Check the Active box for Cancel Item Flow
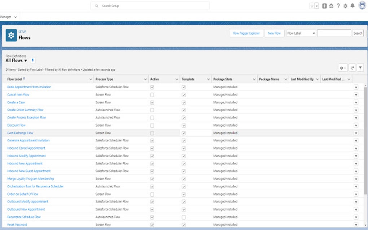 pos(152,94)
